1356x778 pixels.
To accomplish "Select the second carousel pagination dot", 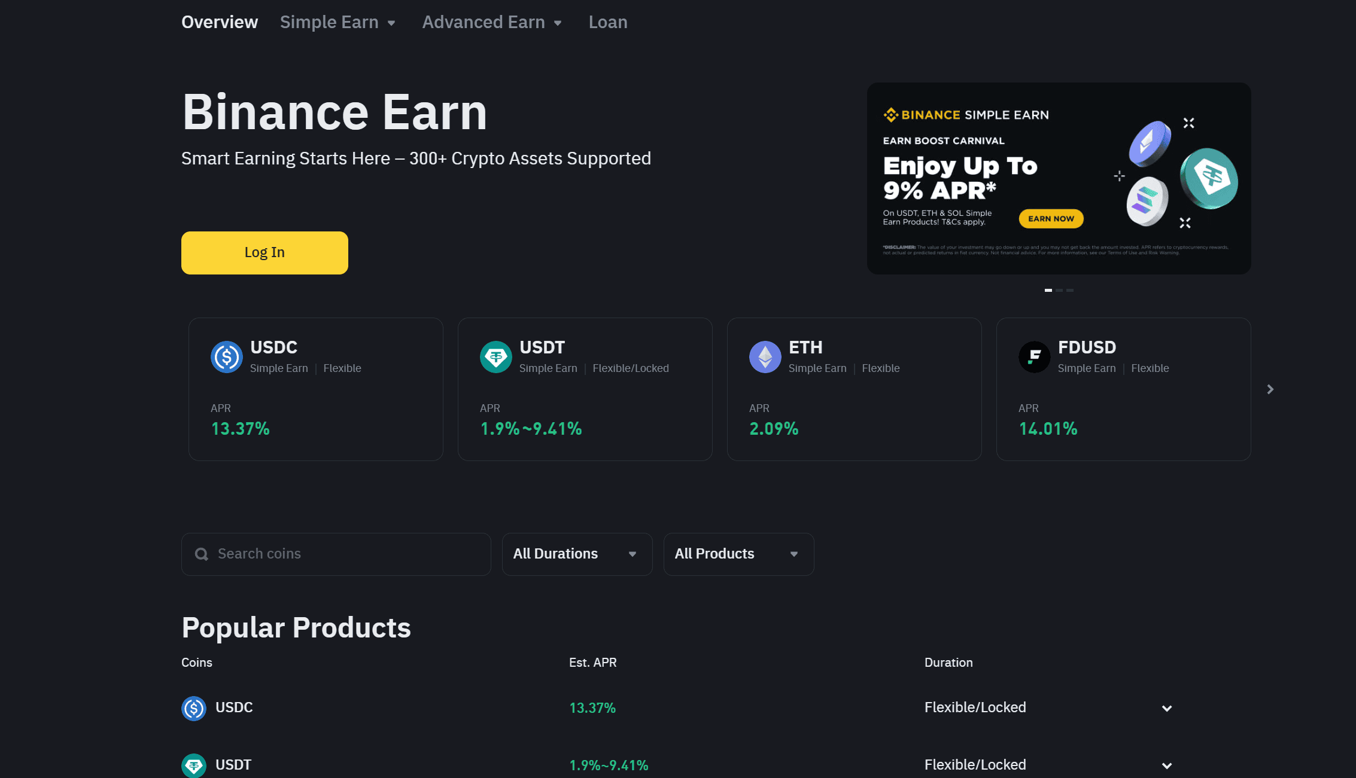I will pos(1059,290).
